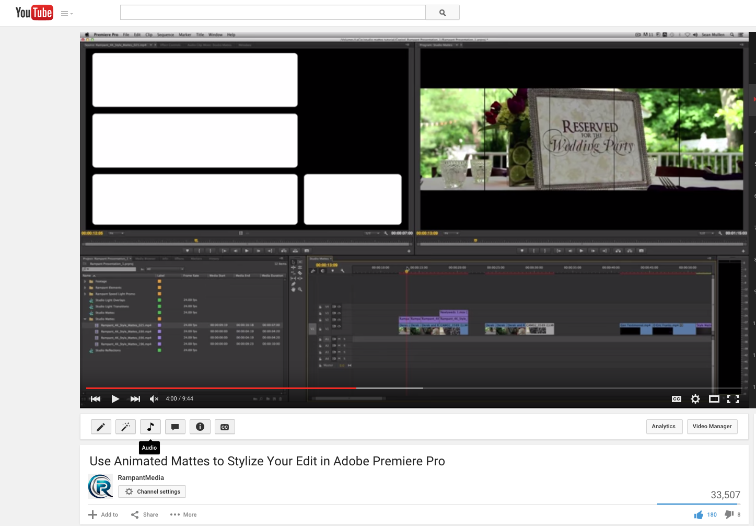Skip to the next video
This screenshot has height=526, width=756.
135,399
